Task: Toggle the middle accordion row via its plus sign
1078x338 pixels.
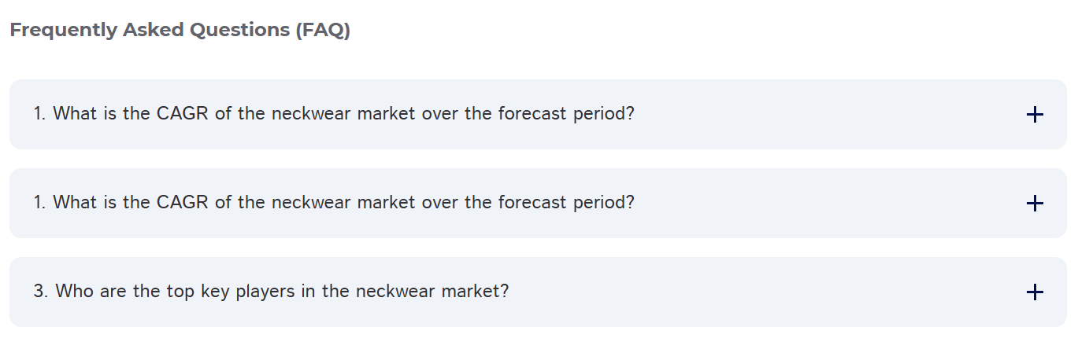Action: (1035, 204)
